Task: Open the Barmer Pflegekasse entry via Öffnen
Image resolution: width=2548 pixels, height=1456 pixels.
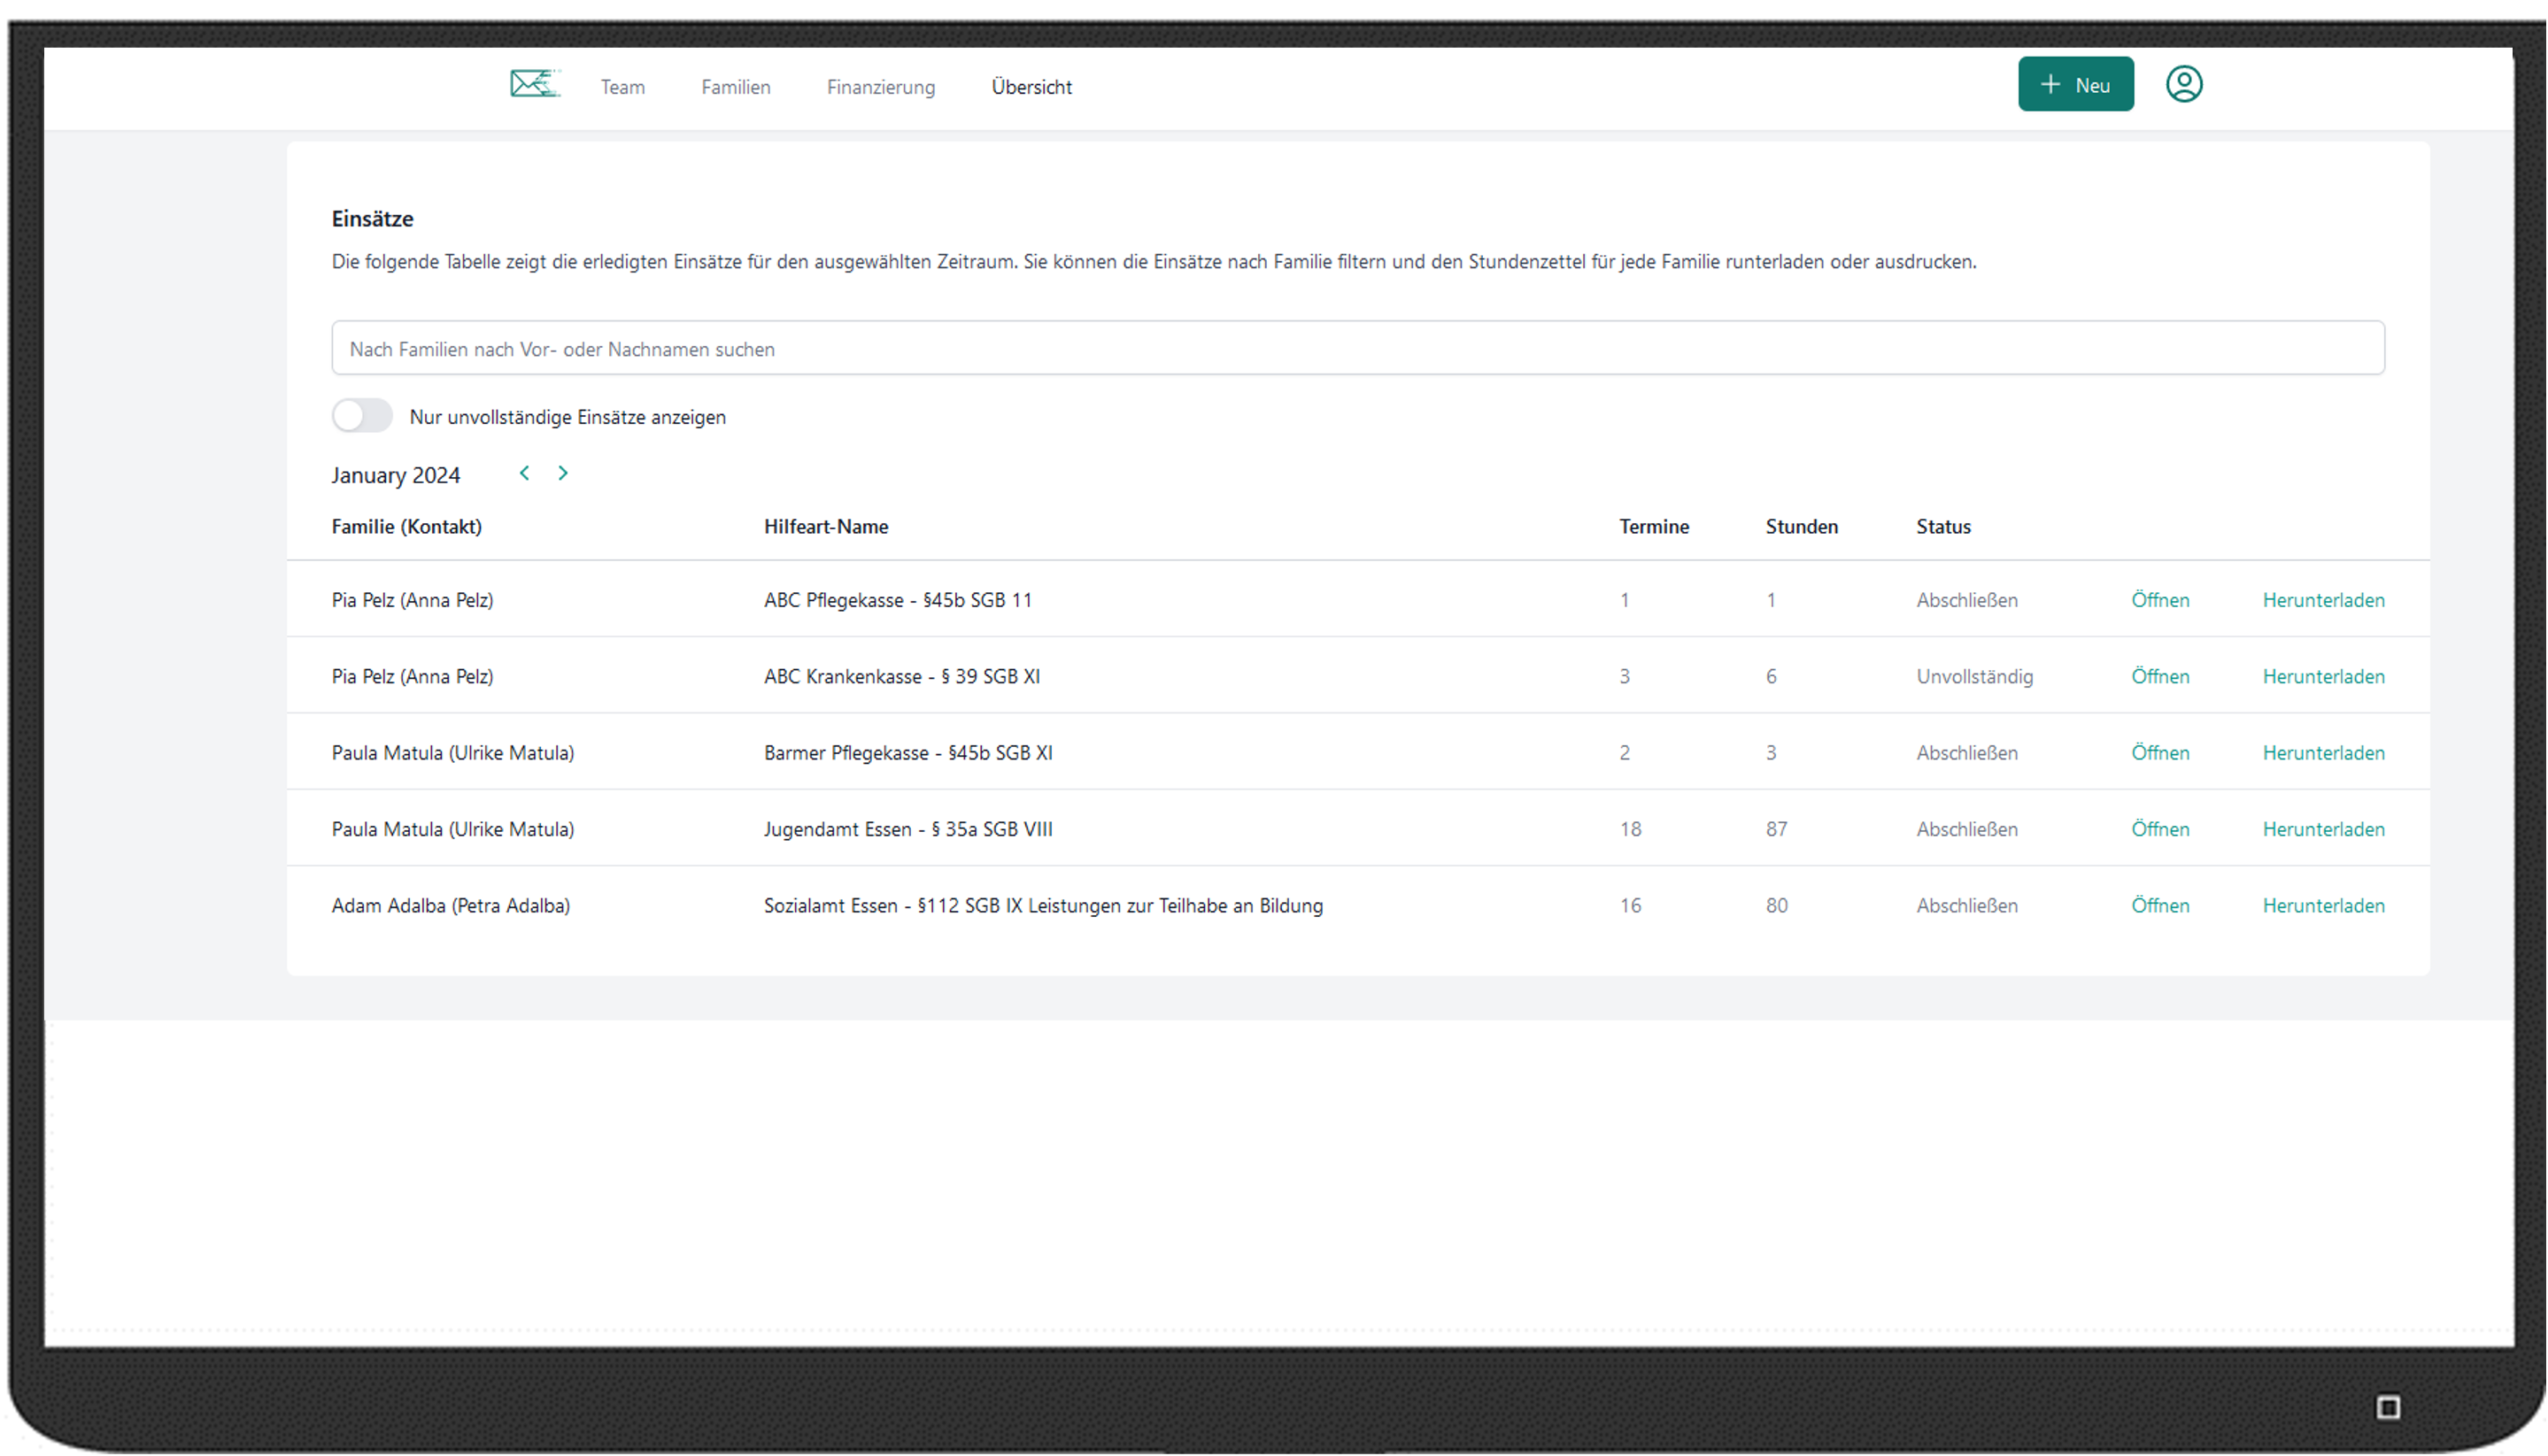Action: coord(2159,753)
